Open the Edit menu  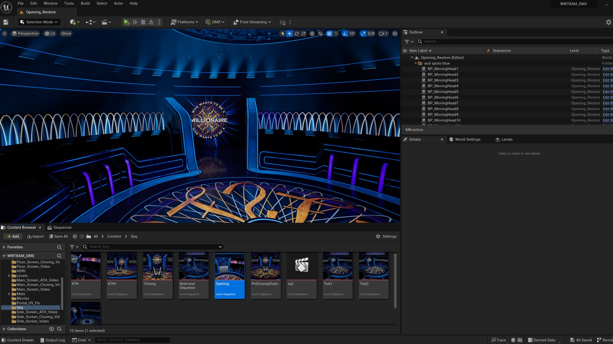34,4
